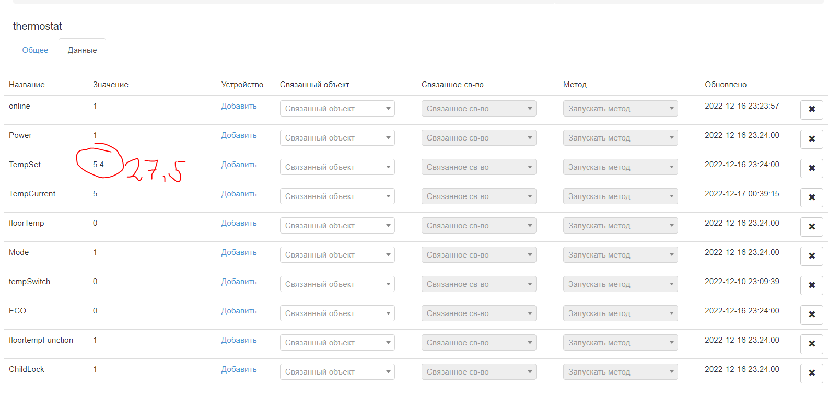The width and height of the screenshot is (828, 396).
Task: Remove the floorTemp row via X
Action: pyautogui.click(x=811, y=226)
